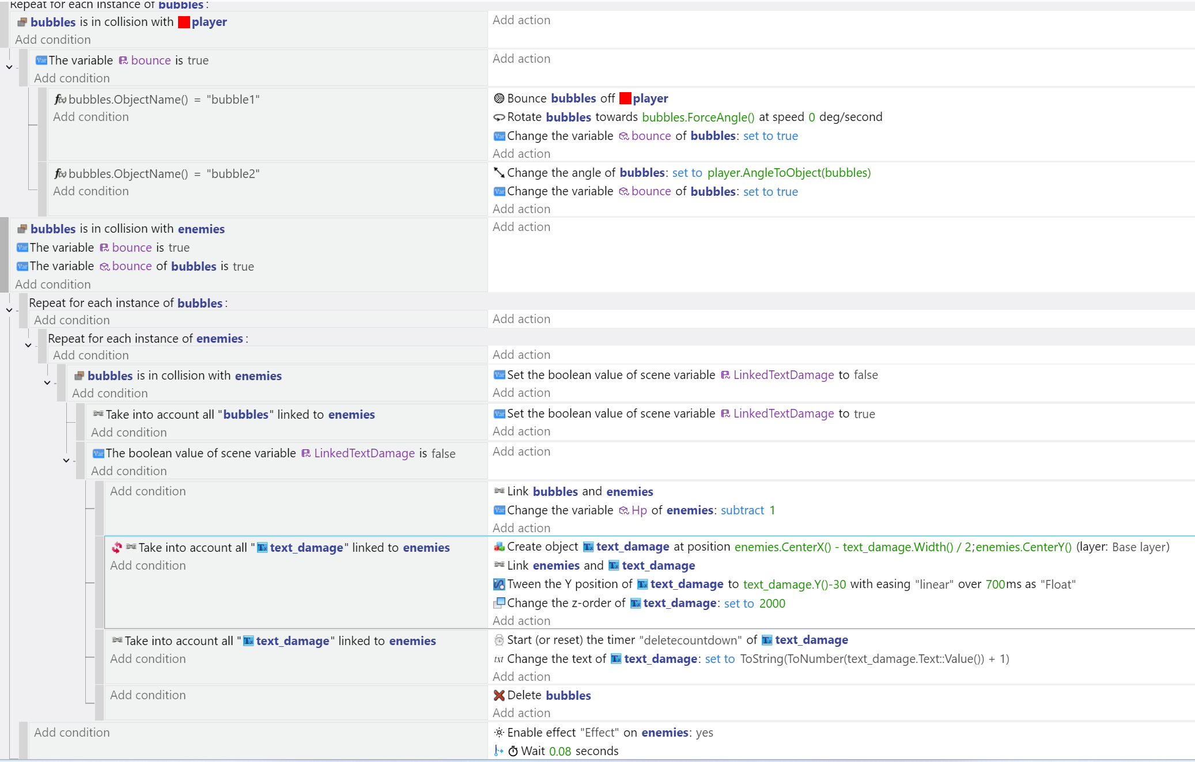Click the stopwatch icon on Wait 0.08 seconds
Image resolution: width=1195 pixels, height=762 pixels.
coord(513,751)
